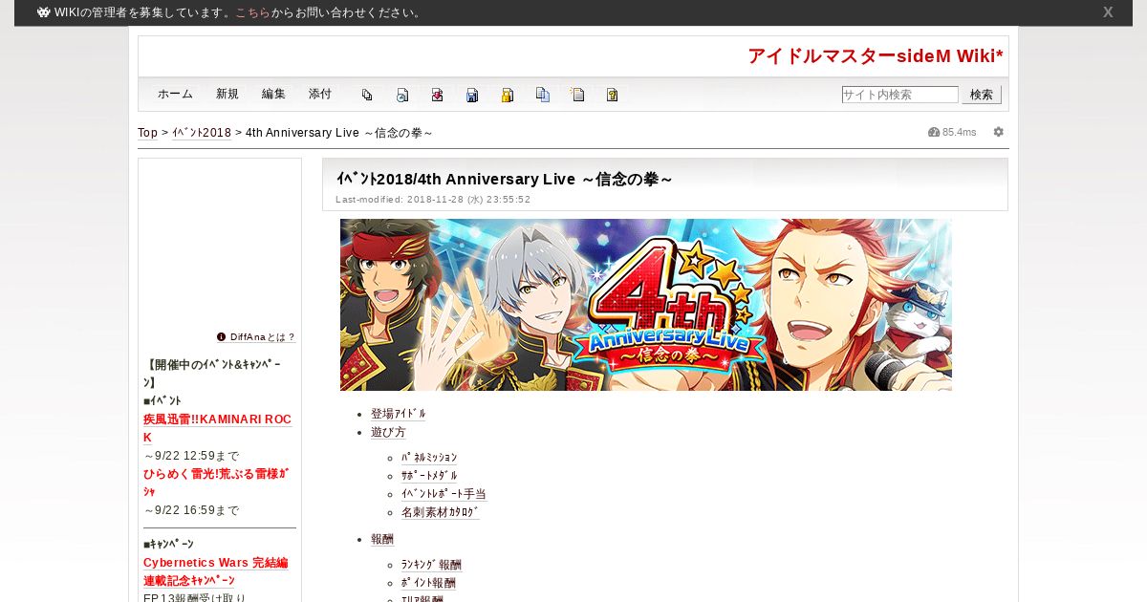Click the ■ｷｬﾝﾍﾟｰﾝ sidebar label
Image resolution: width=1147 pixels, height=602 pixels.
click(168, 545)
